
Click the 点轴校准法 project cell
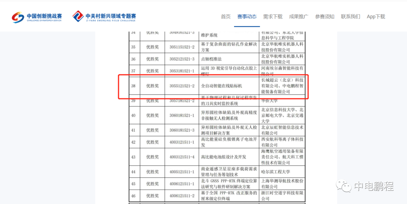(211, 59)
